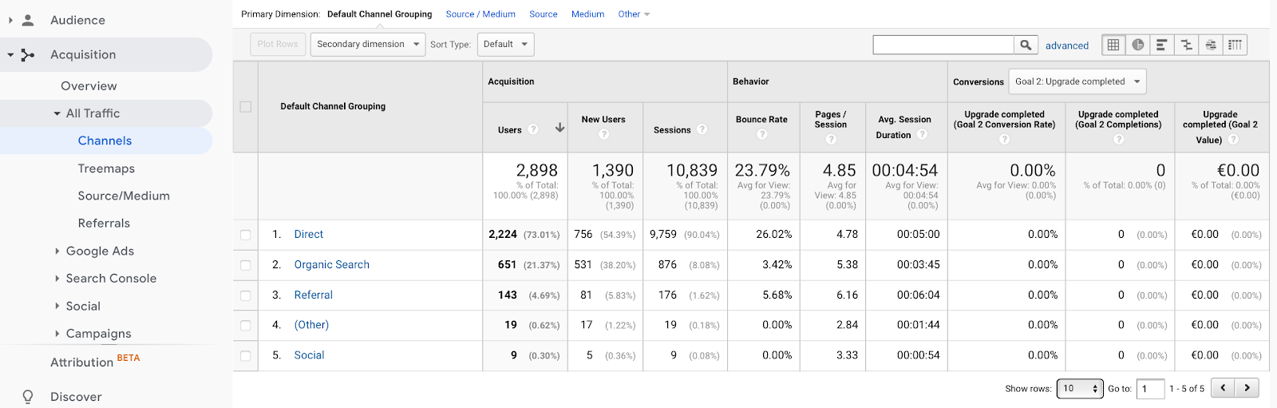Select the Source / Medium primary dimension
Screen dimensions: 1277x408
(480, 14)
